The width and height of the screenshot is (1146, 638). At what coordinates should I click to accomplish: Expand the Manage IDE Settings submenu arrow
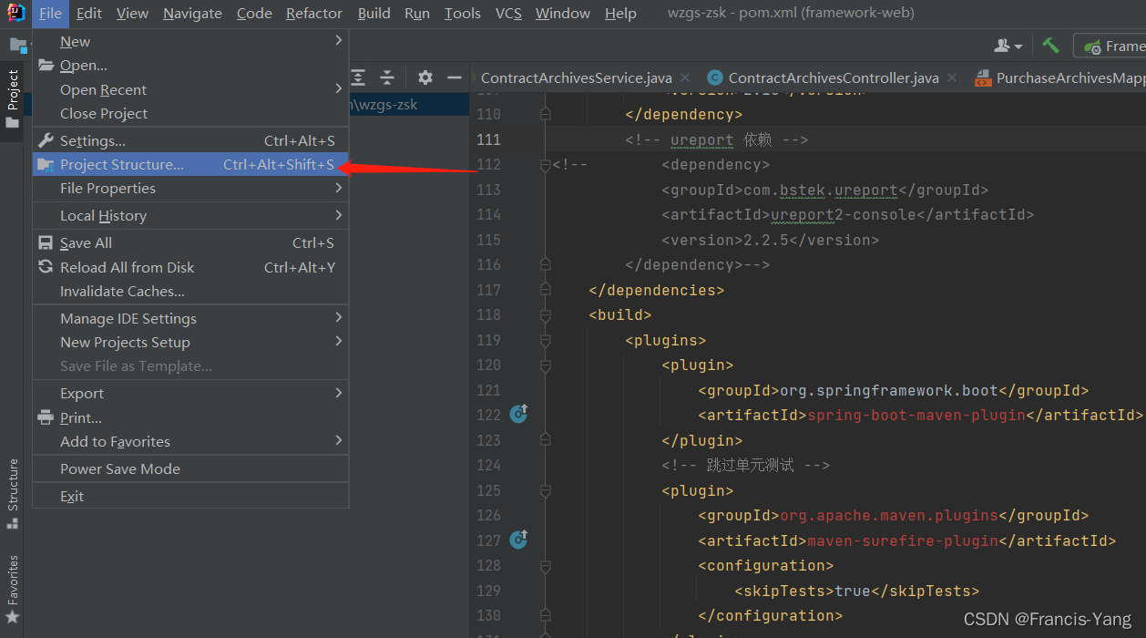[x=338, y=318]
